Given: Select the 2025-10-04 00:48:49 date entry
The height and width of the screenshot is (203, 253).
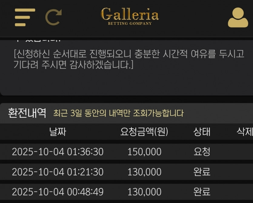Looking at the screenshot, I should click(x=58, y=192).
